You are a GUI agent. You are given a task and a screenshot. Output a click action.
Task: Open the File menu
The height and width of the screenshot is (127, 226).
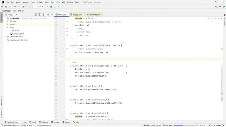[8, 2]
